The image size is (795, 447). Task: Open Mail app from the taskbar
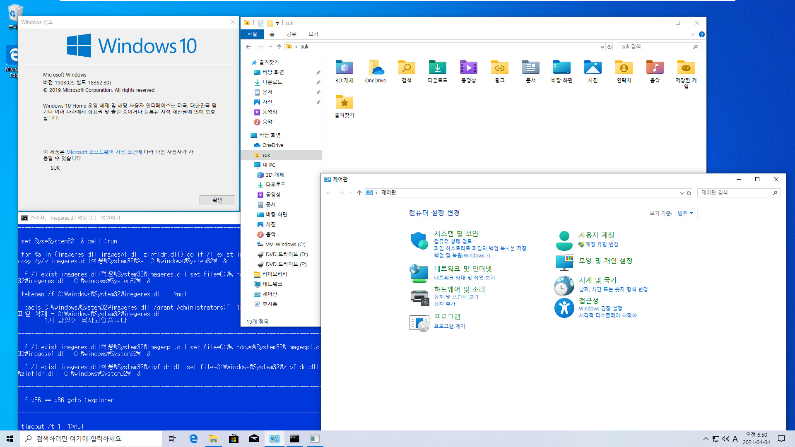coord(254,439)
